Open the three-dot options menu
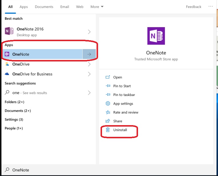 tap(211, 6)
